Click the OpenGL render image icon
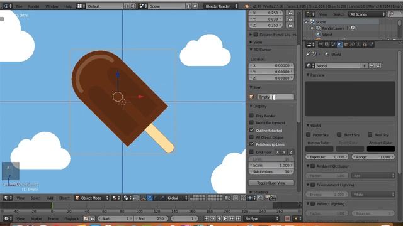Viewport: 403px width, 226px height. point(267,198)
